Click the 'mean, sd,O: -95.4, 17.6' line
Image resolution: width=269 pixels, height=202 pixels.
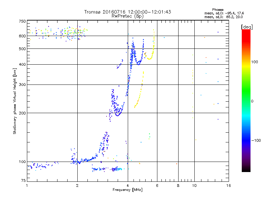224,13
